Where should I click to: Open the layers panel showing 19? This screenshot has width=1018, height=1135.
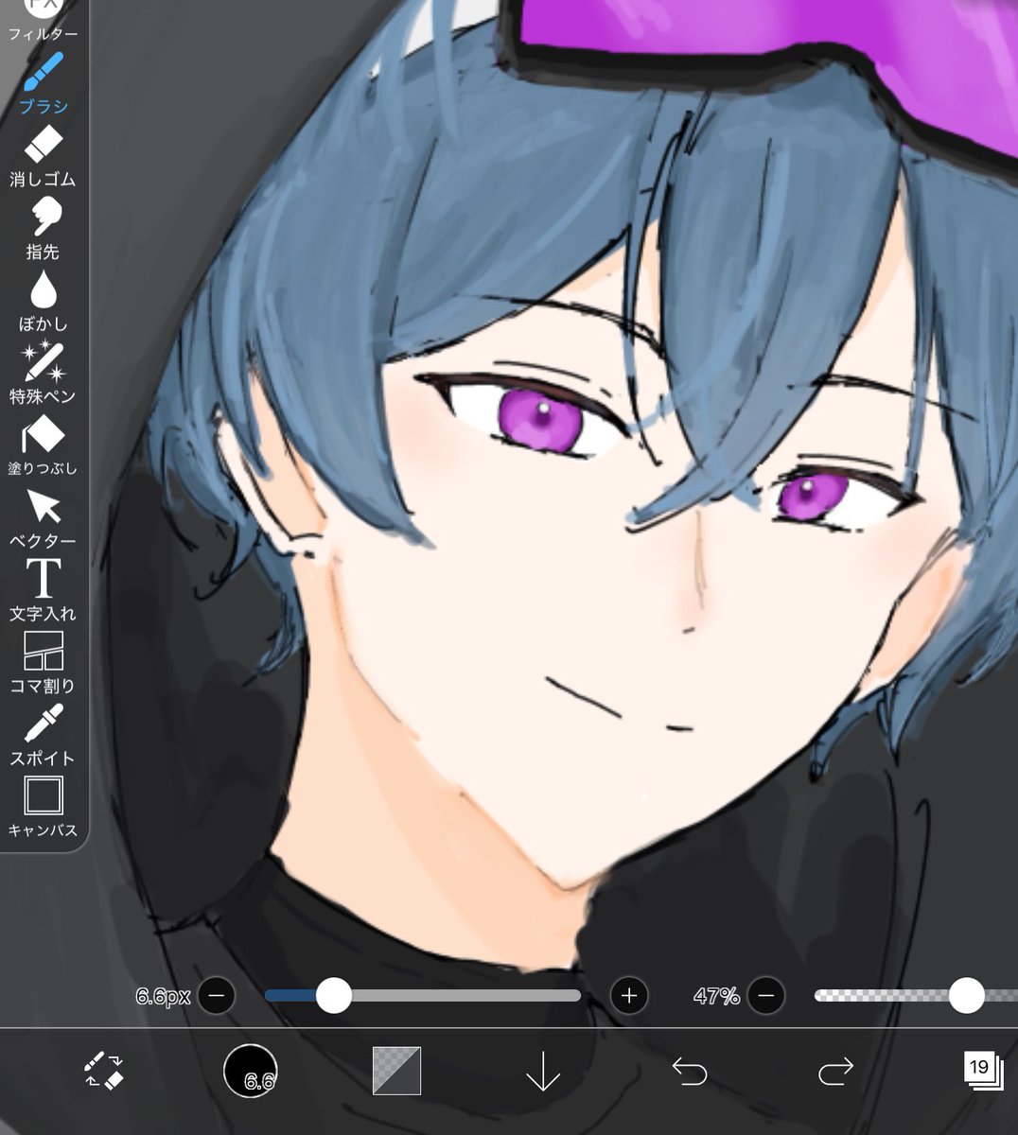[x=983, y=1071]
